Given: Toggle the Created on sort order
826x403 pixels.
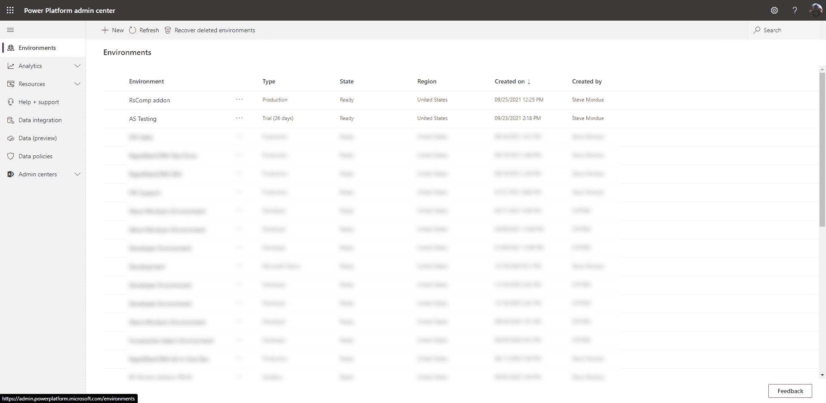Looking at the screenshot, I should coord(512,81).
